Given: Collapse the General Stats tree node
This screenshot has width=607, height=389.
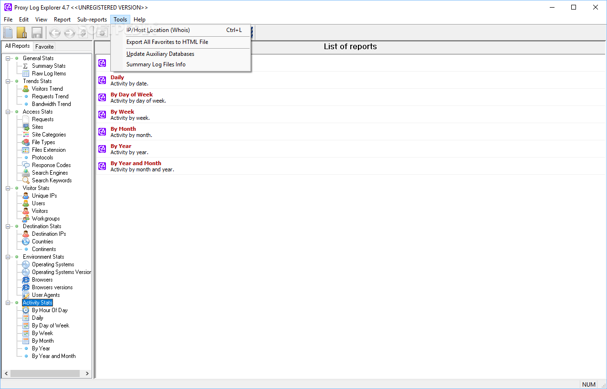Looking at the screenshot, I should click(x=8, y=58).
